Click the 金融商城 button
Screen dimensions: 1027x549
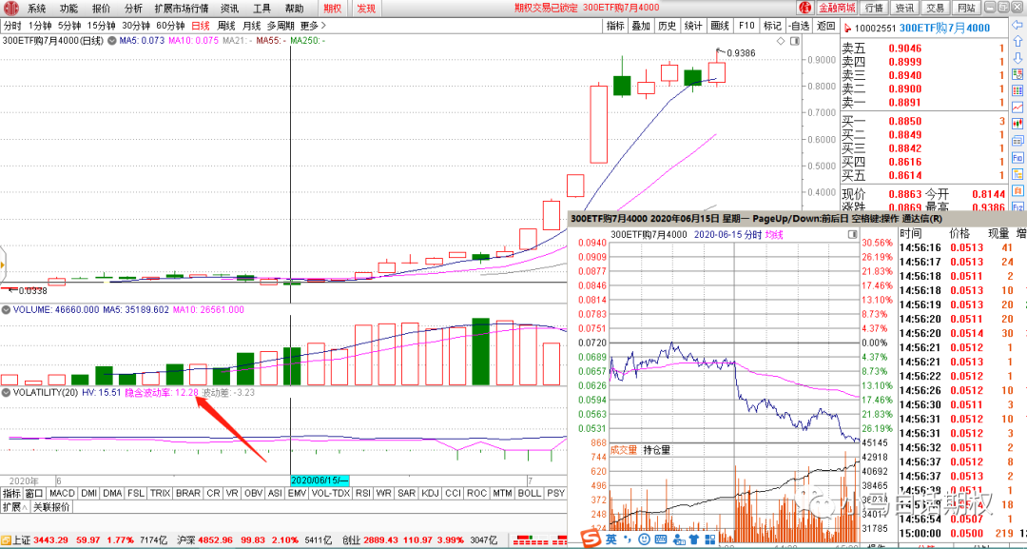click(x=838, y=9)
